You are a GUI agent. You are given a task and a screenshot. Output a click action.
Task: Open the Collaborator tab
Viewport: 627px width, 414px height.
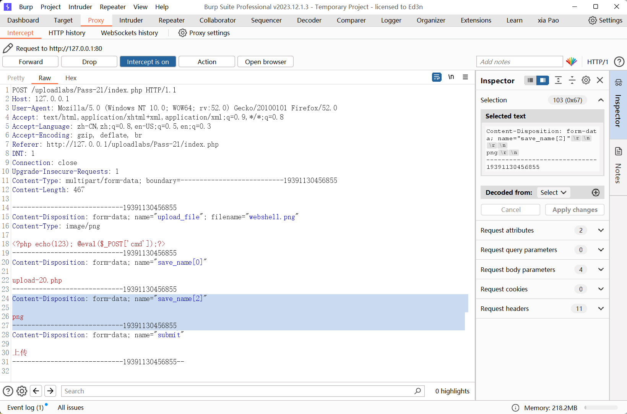click(x=218, y=20)
